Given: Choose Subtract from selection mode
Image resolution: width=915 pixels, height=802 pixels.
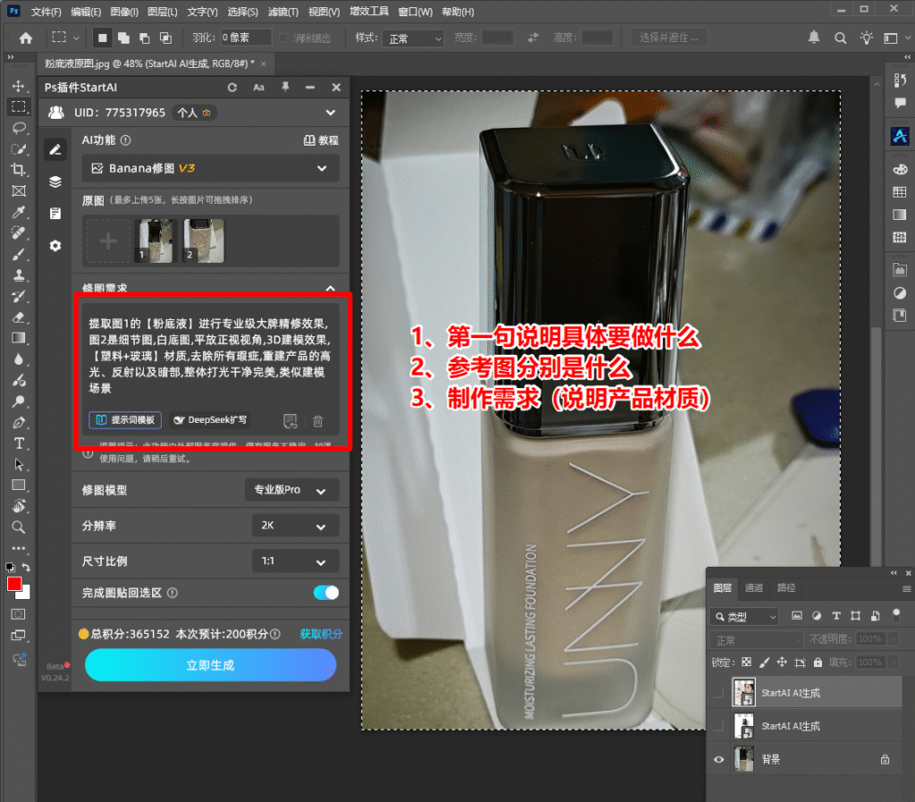Looking at the screenshot, I should [x=145, y=38].
